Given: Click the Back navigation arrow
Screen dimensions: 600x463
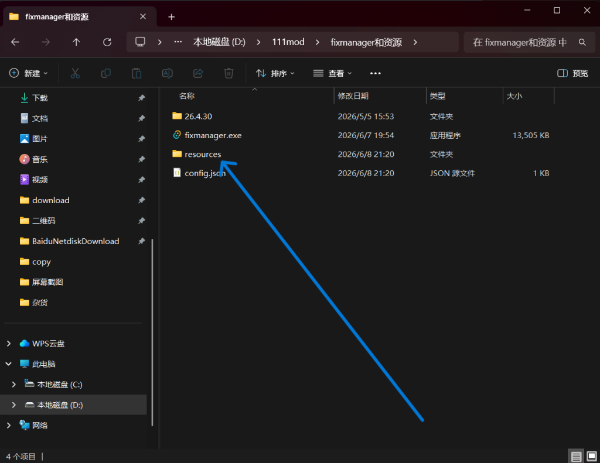Looking at the screenshot, I should tap(15, 42).
